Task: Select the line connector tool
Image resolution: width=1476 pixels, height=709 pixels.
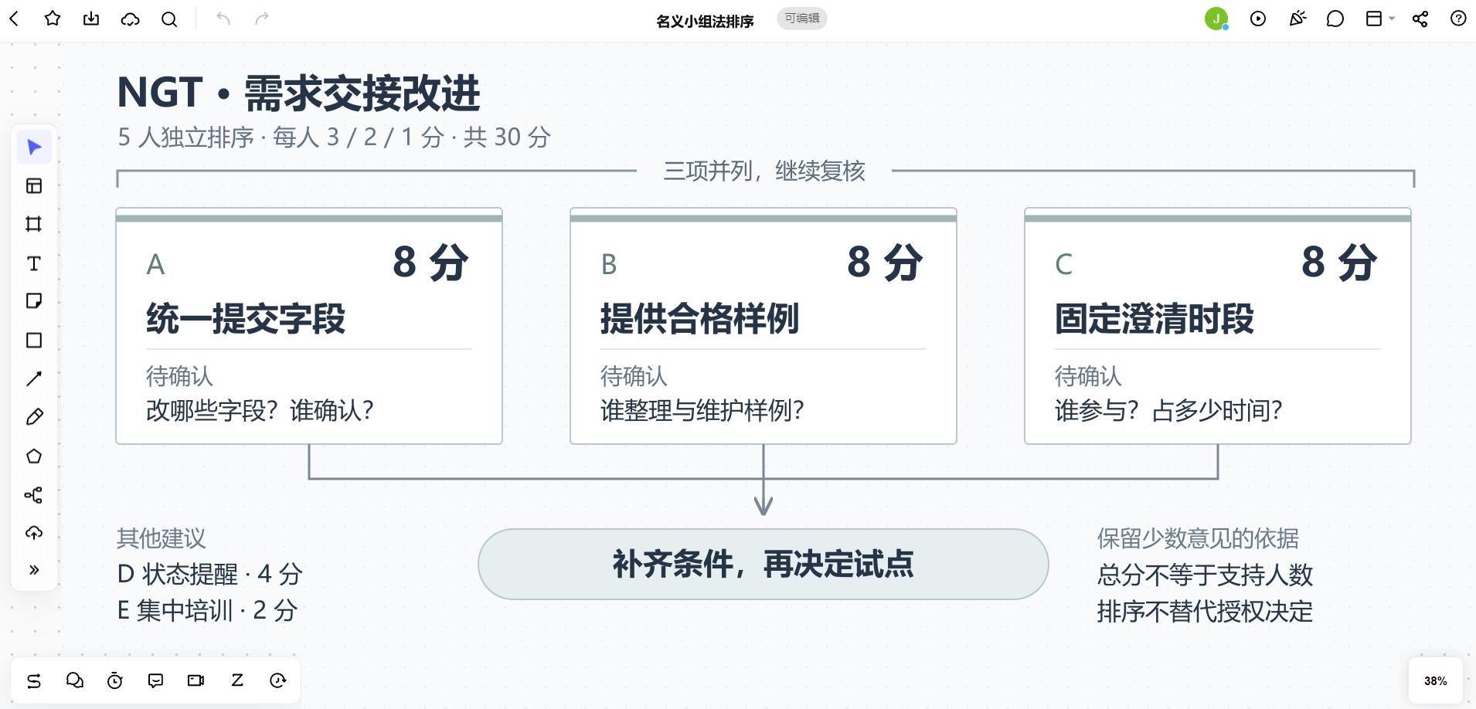Action: pyautogui.click(x=34, y=378)
